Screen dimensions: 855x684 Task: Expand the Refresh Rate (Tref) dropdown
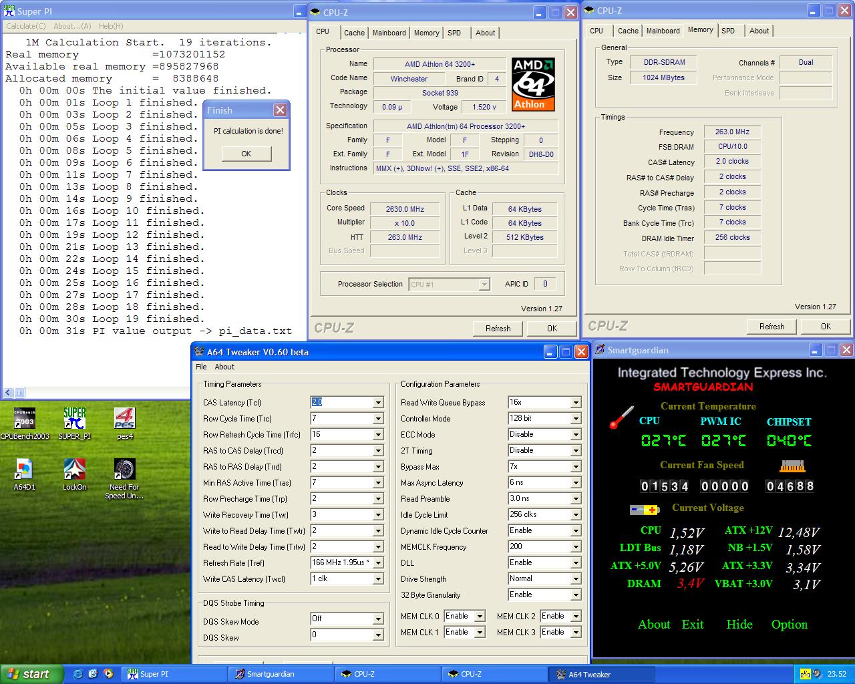[378, 563]
